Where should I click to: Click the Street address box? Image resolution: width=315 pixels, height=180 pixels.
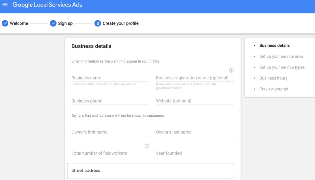(150, 170)
